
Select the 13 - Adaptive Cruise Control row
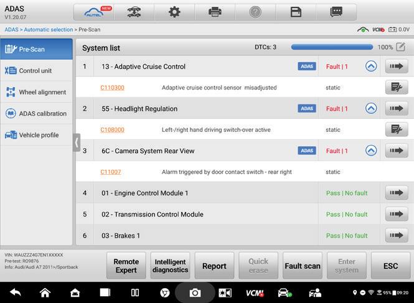245,66
